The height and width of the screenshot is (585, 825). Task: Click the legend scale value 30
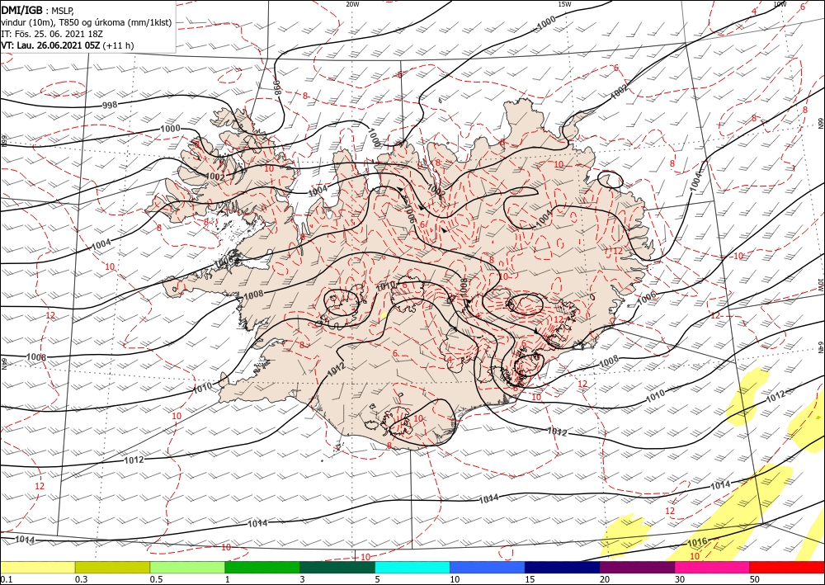(680, 579)
